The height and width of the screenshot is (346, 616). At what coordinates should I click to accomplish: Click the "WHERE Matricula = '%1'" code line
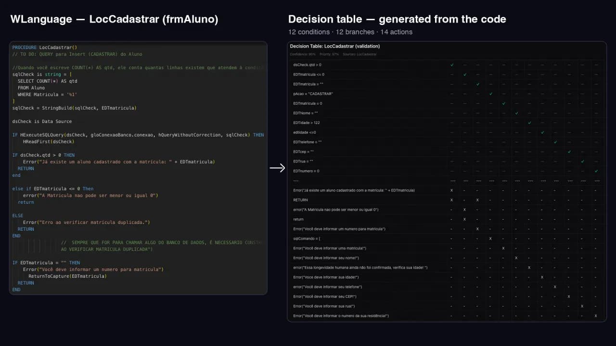47,95
